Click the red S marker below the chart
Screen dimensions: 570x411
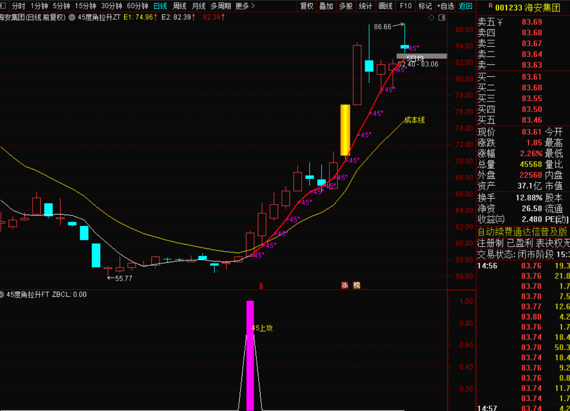click(x=261, y=286)
